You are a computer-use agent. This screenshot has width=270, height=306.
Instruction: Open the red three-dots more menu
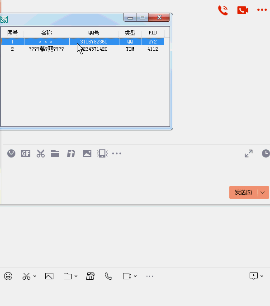(262, 10)
